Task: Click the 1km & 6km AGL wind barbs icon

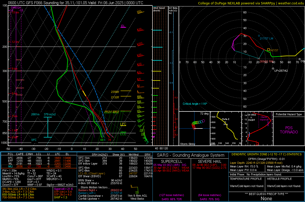Action: click(x=135, y=189)
